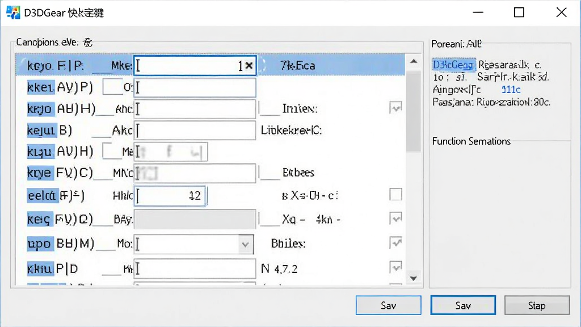The image size is (581, 327).
Task: Click the Sav button beside Stap
Action: click(x=463, y=305)
